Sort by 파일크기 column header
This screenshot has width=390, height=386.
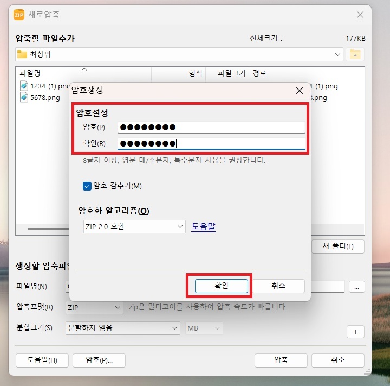pyautogui.click(x=227, y=73)
